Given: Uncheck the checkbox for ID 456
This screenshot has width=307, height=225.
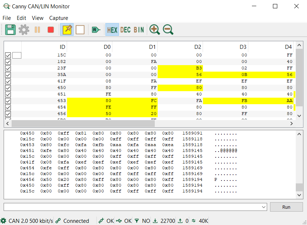Looking at the screenshot, I should click(x=8, y=114).
